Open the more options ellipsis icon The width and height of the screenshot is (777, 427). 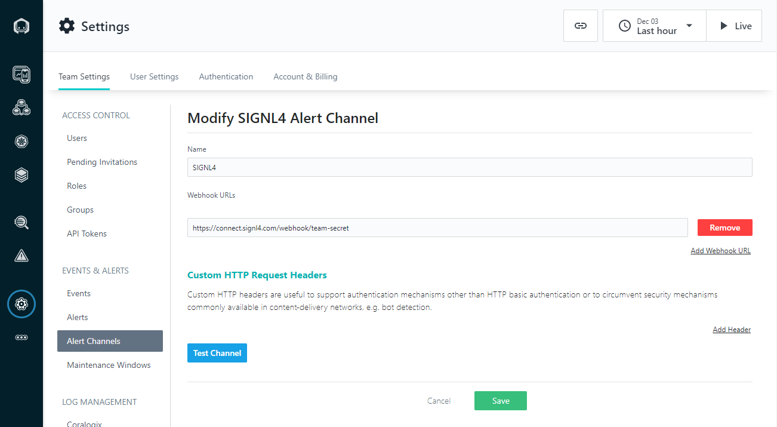[x=21, y=337]
